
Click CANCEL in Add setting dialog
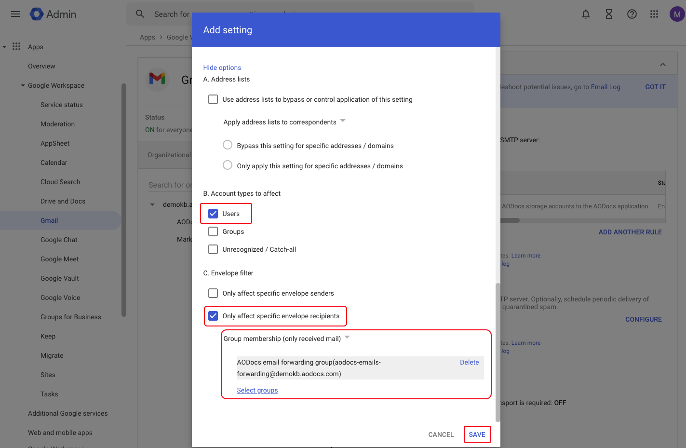point(441,434)
